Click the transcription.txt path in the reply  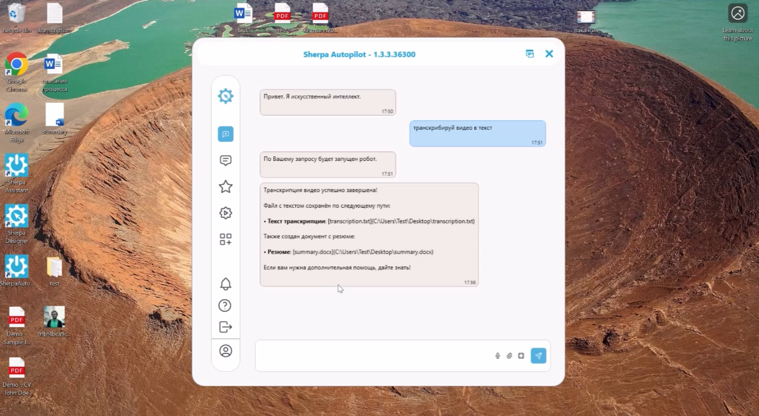tap(401, 222)
